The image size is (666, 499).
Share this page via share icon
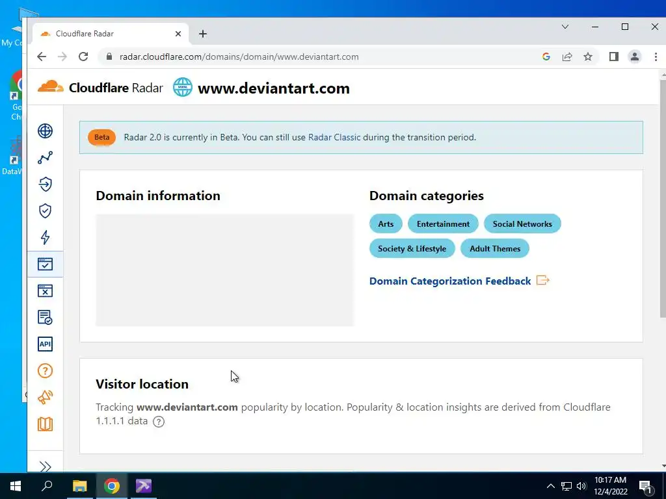click(x=567, y=57)
